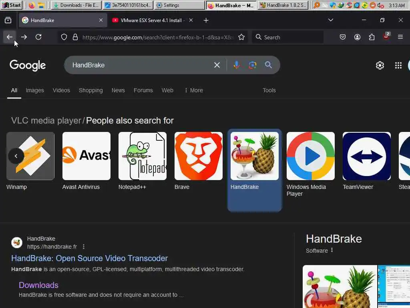Open the three-dot menu beside handbrake.fr

pyautogui.click(x=84, y=247)
